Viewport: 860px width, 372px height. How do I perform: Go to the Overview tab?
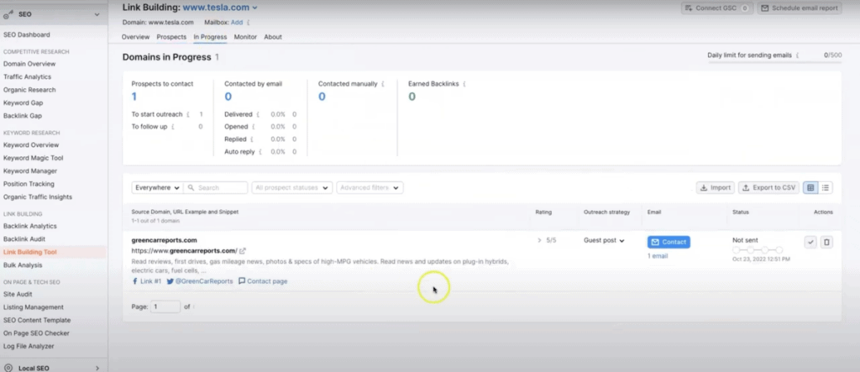(135, 37)
